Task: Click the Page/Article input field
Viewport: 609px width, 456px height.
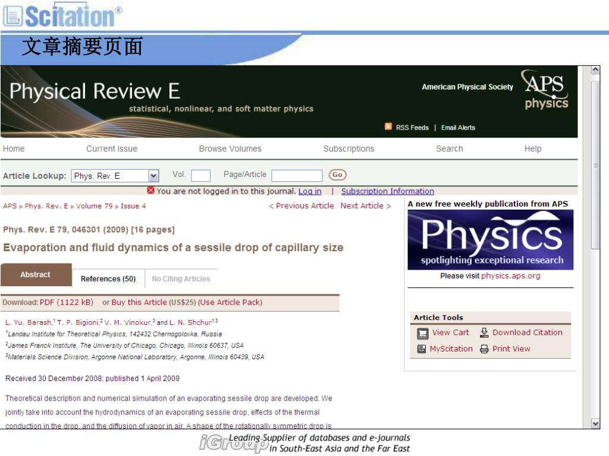Action: 297,176
